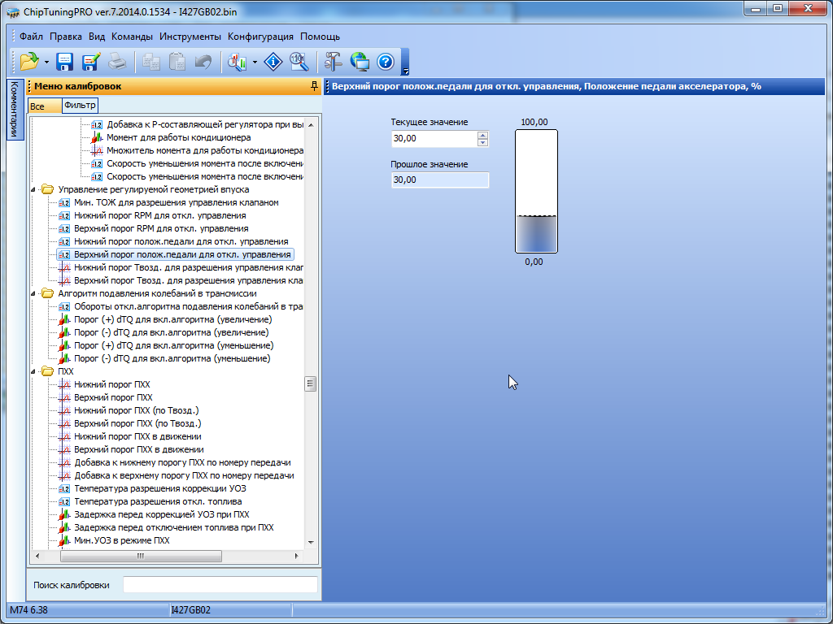Pin the Меню калибровок panel
The height and width of the screenshot is (624, 833).
314,86
